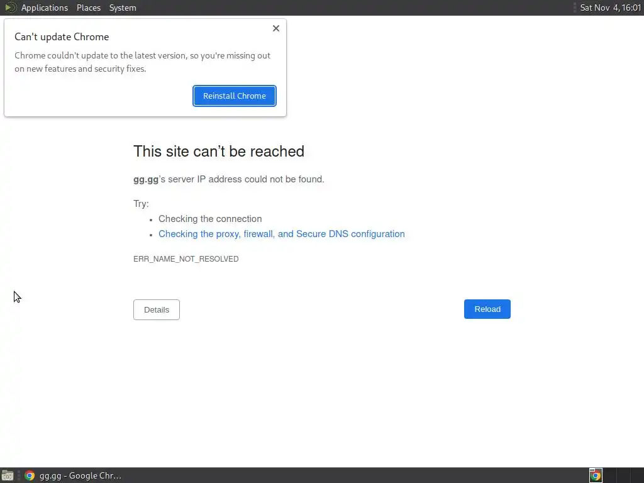Close the Can't update Chrome popup
Viewport: 644px width, 483px height.
click(x=276, y=28)
